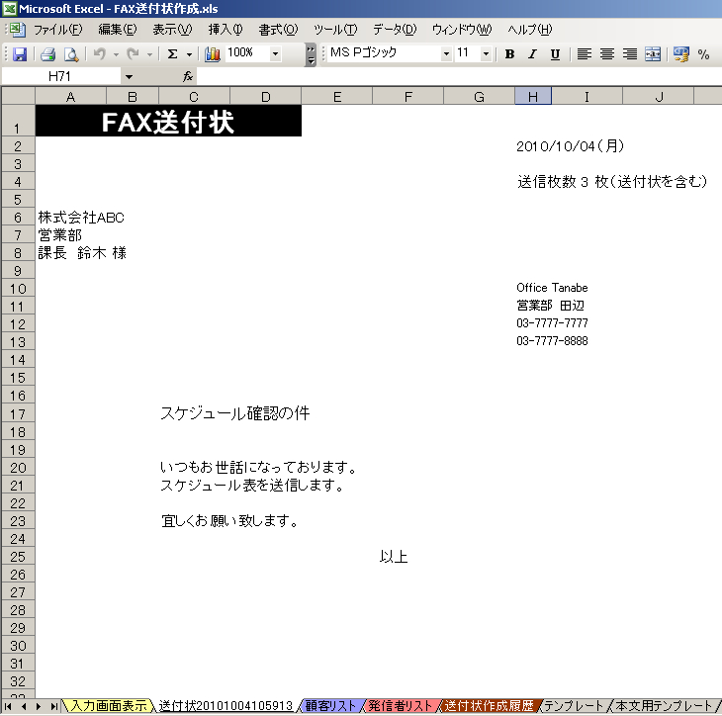Switch to テンプレート sheet tab
The image size is (722, 716).
click(x=574, y=705)
